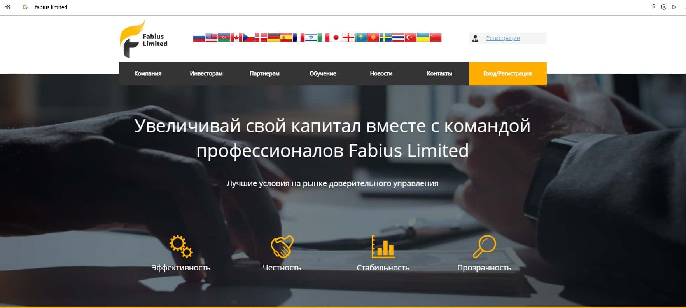The image size is (686, 308).
Task: Click the browser send arrow icon
Action: (x=674, y=7)
